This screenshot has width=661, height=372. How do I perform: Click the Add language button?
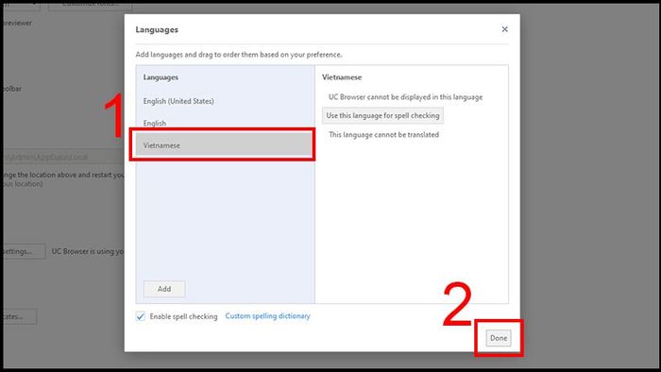(x=164, y=289)
